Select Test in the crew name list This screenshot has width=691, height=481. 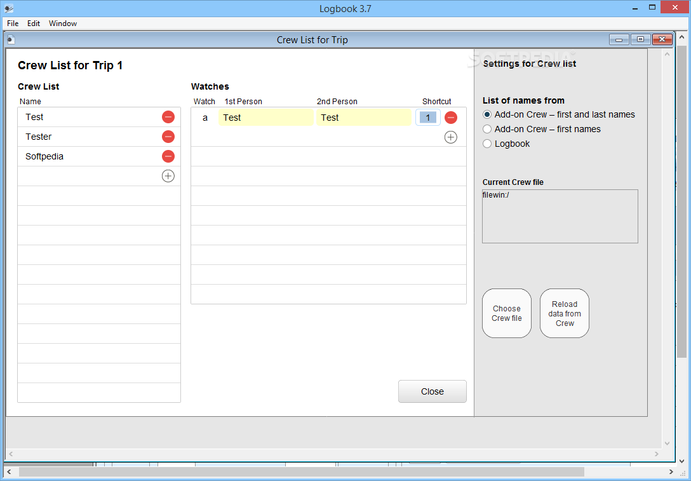(x=34, y=118)
